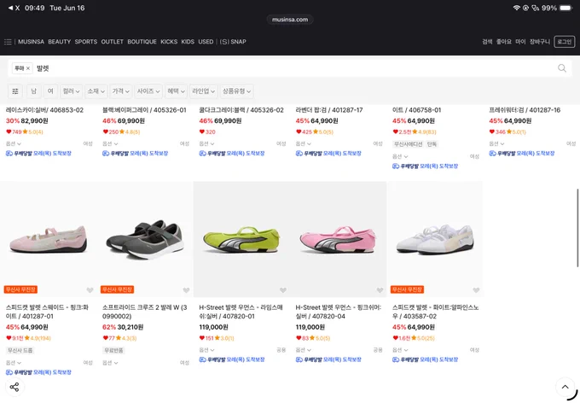Like the lime H-Street ballet 407820-01

click(283, 290)
